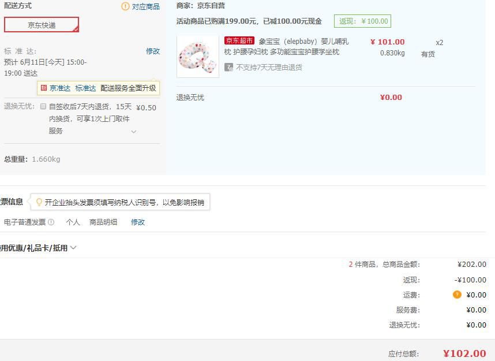Select the 京东快递 delivery option
Image resolution: width=495 pixels, height=361 pixels.
coord(42,25)
